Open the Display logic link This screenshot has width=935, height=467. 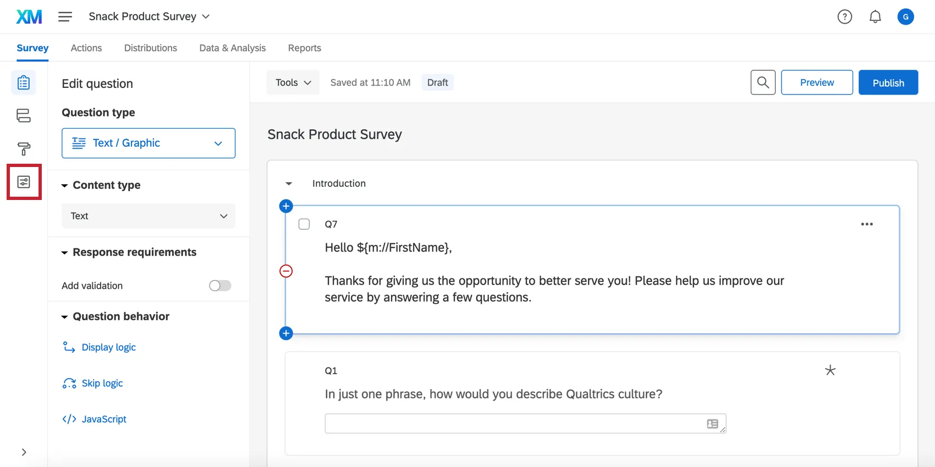[x=108, y=347]
